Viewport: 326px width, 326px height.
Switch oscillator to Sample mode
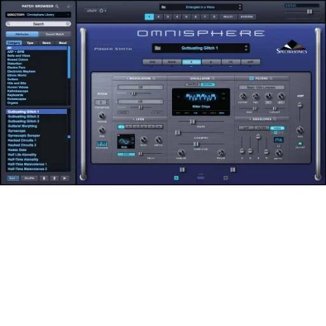coord(193,85)
